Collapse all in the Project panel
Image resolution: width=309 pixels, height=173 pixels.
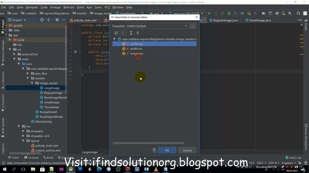click(x=49, y=20)
